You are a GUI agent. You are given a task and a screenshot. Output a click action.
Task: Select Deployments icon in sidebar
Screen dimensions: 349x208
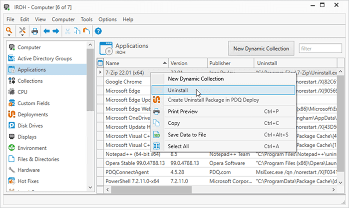tap(11, 114)
